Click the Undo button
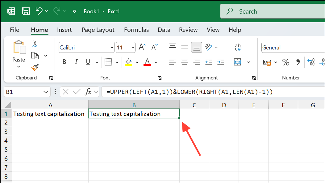The image size is (325, 183). [39, 11]
